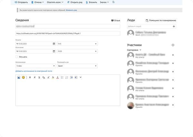Apply bold formatting in the editor toolbar
The width and height of the screenshot is (193, 137).
tap(30, 77)
